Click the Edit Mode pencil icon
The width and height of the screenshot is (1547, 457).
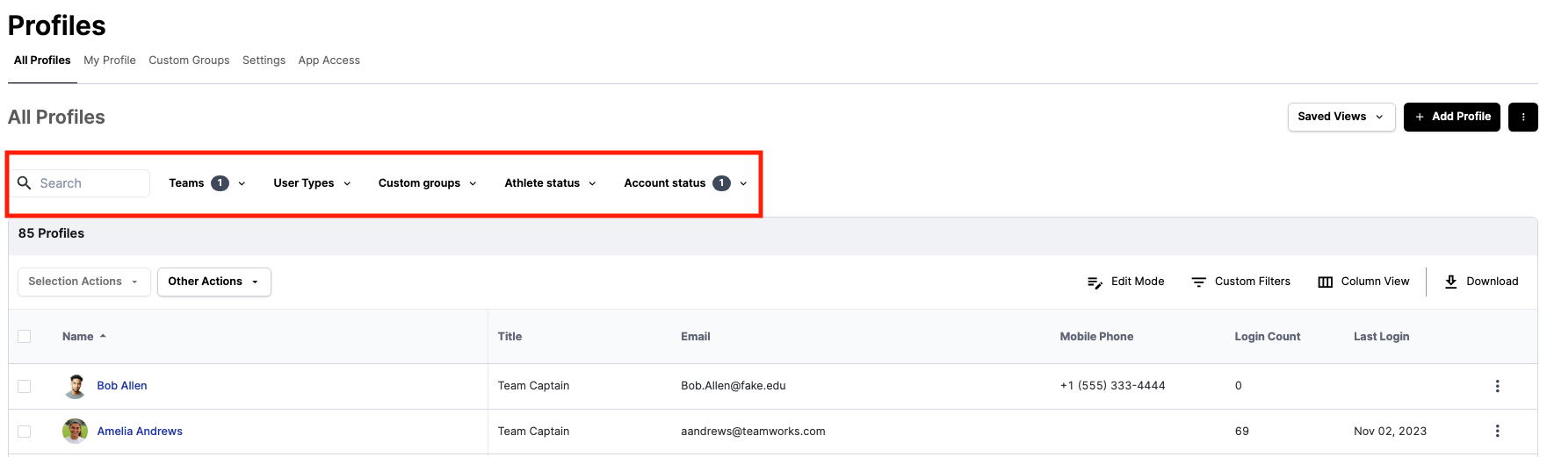(1095, 282)
